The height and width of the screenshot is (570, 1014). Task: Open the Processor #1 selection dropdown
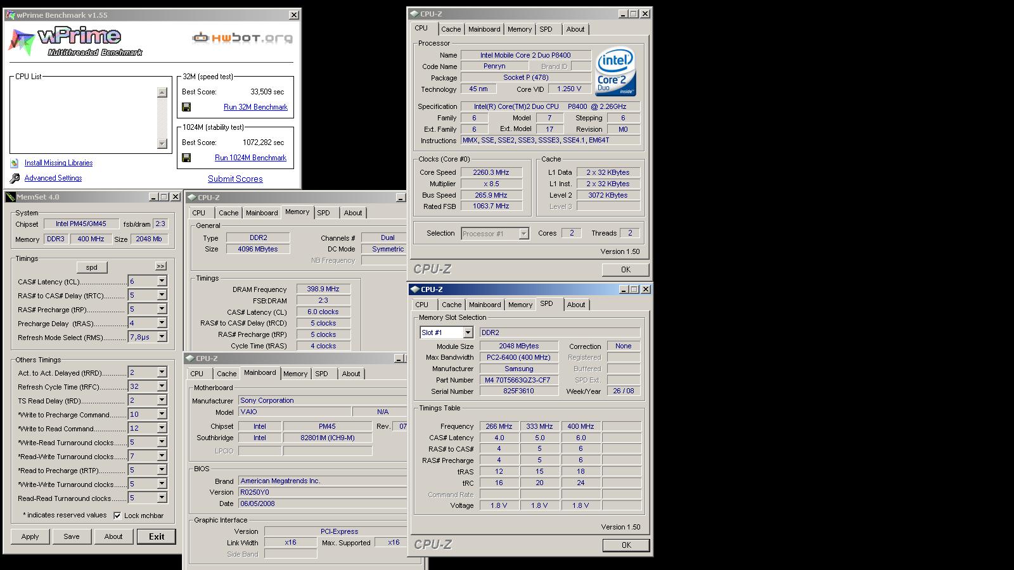point(523,234)
